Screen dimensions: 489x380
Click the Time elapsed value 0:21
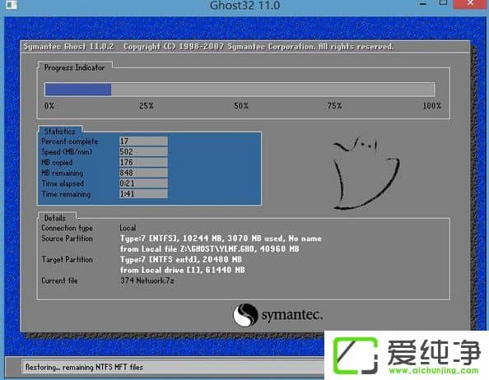143,183
